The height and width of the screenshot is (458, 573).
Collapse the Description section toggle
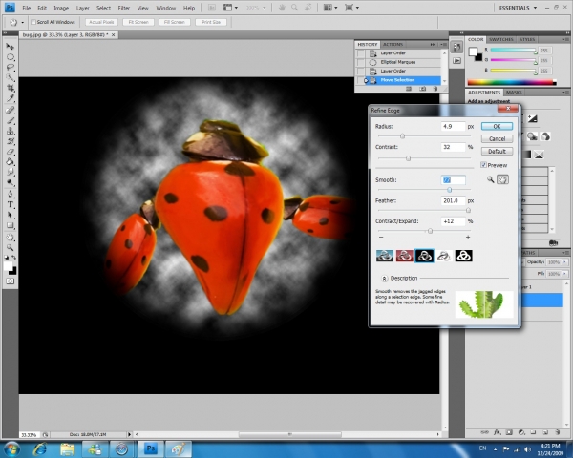pos(384,279)
